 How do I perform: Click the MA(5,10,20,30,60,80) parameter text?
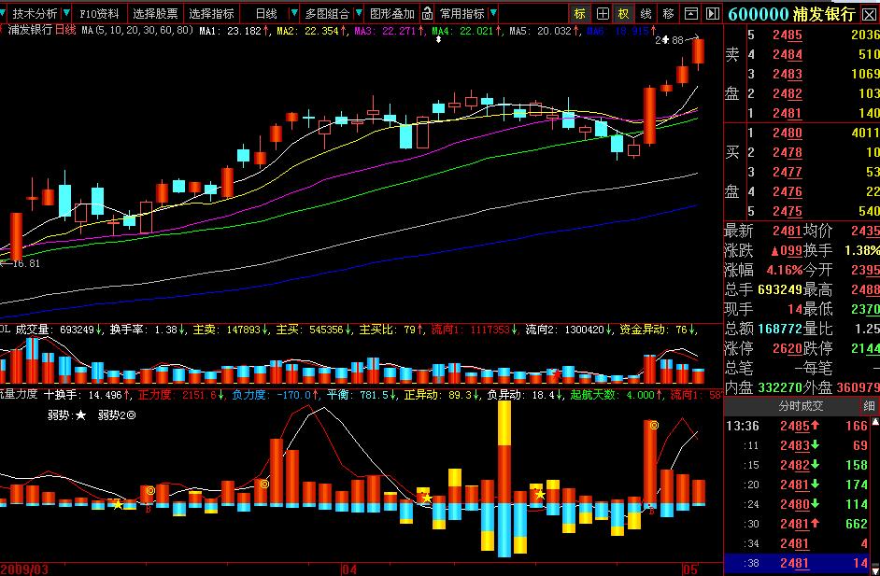tap(137, 30)
